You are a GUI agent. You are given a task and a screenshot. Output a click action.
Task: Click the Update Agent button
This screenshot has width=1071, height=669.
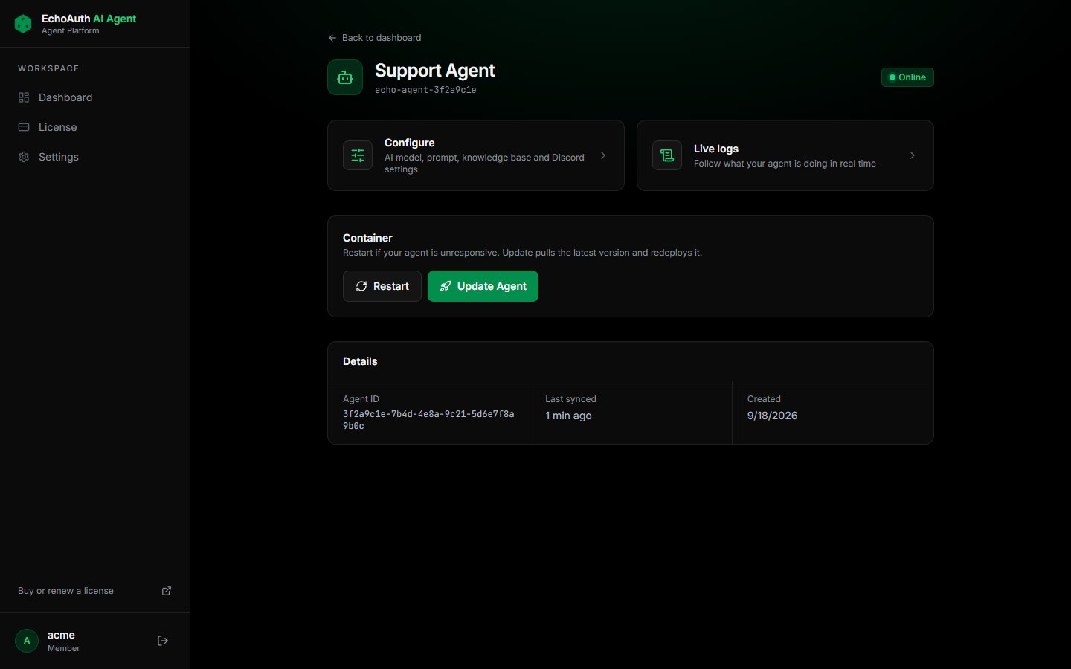[x=483, y=286]
